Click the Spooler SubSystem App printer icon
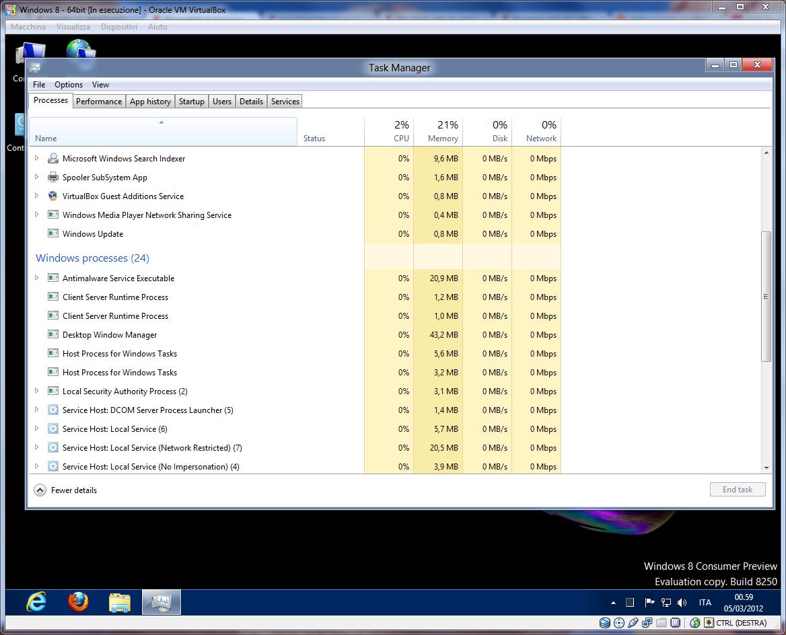Image resolution: width=786 pixels, height=635 pixels. (52, 178)
